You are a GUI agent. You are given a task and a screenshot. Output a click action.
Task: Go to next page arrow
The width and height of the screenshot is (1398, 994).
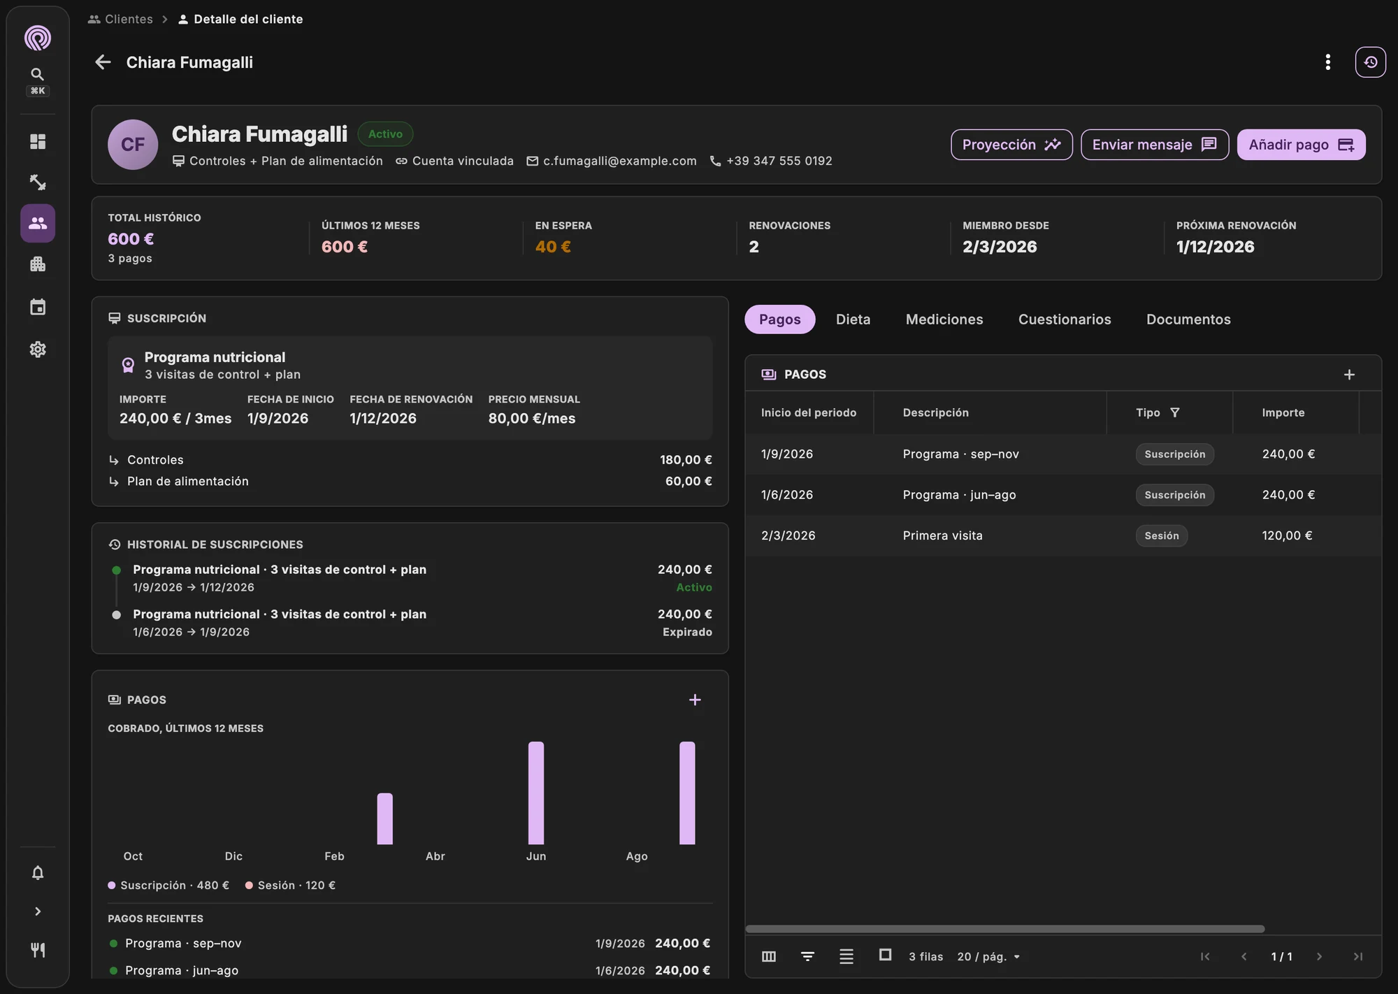[x=1319, y=956]
